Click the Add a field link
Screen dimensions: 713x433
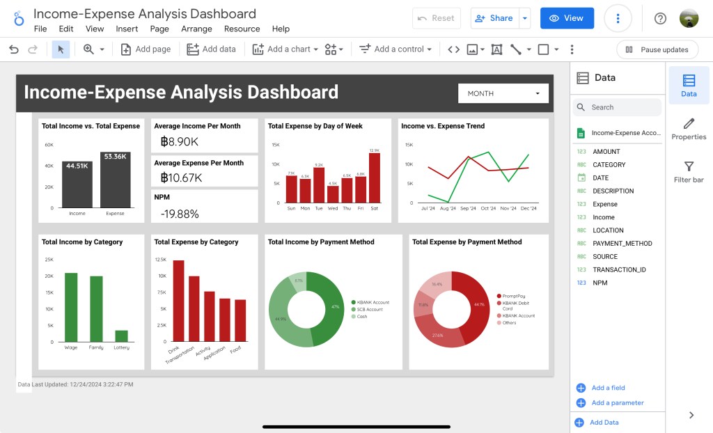point(608,388)
